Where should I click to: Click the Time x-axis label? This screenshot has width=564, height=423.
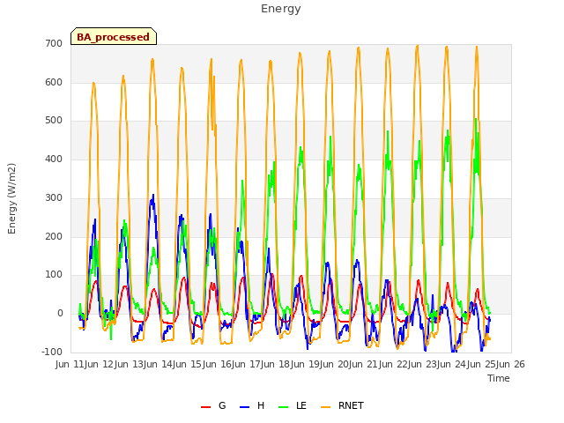point(499,378)
